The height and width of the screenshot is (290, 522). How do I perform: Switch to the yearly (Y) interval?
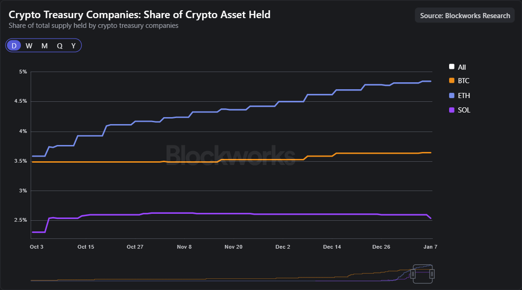tap(73, 46)
